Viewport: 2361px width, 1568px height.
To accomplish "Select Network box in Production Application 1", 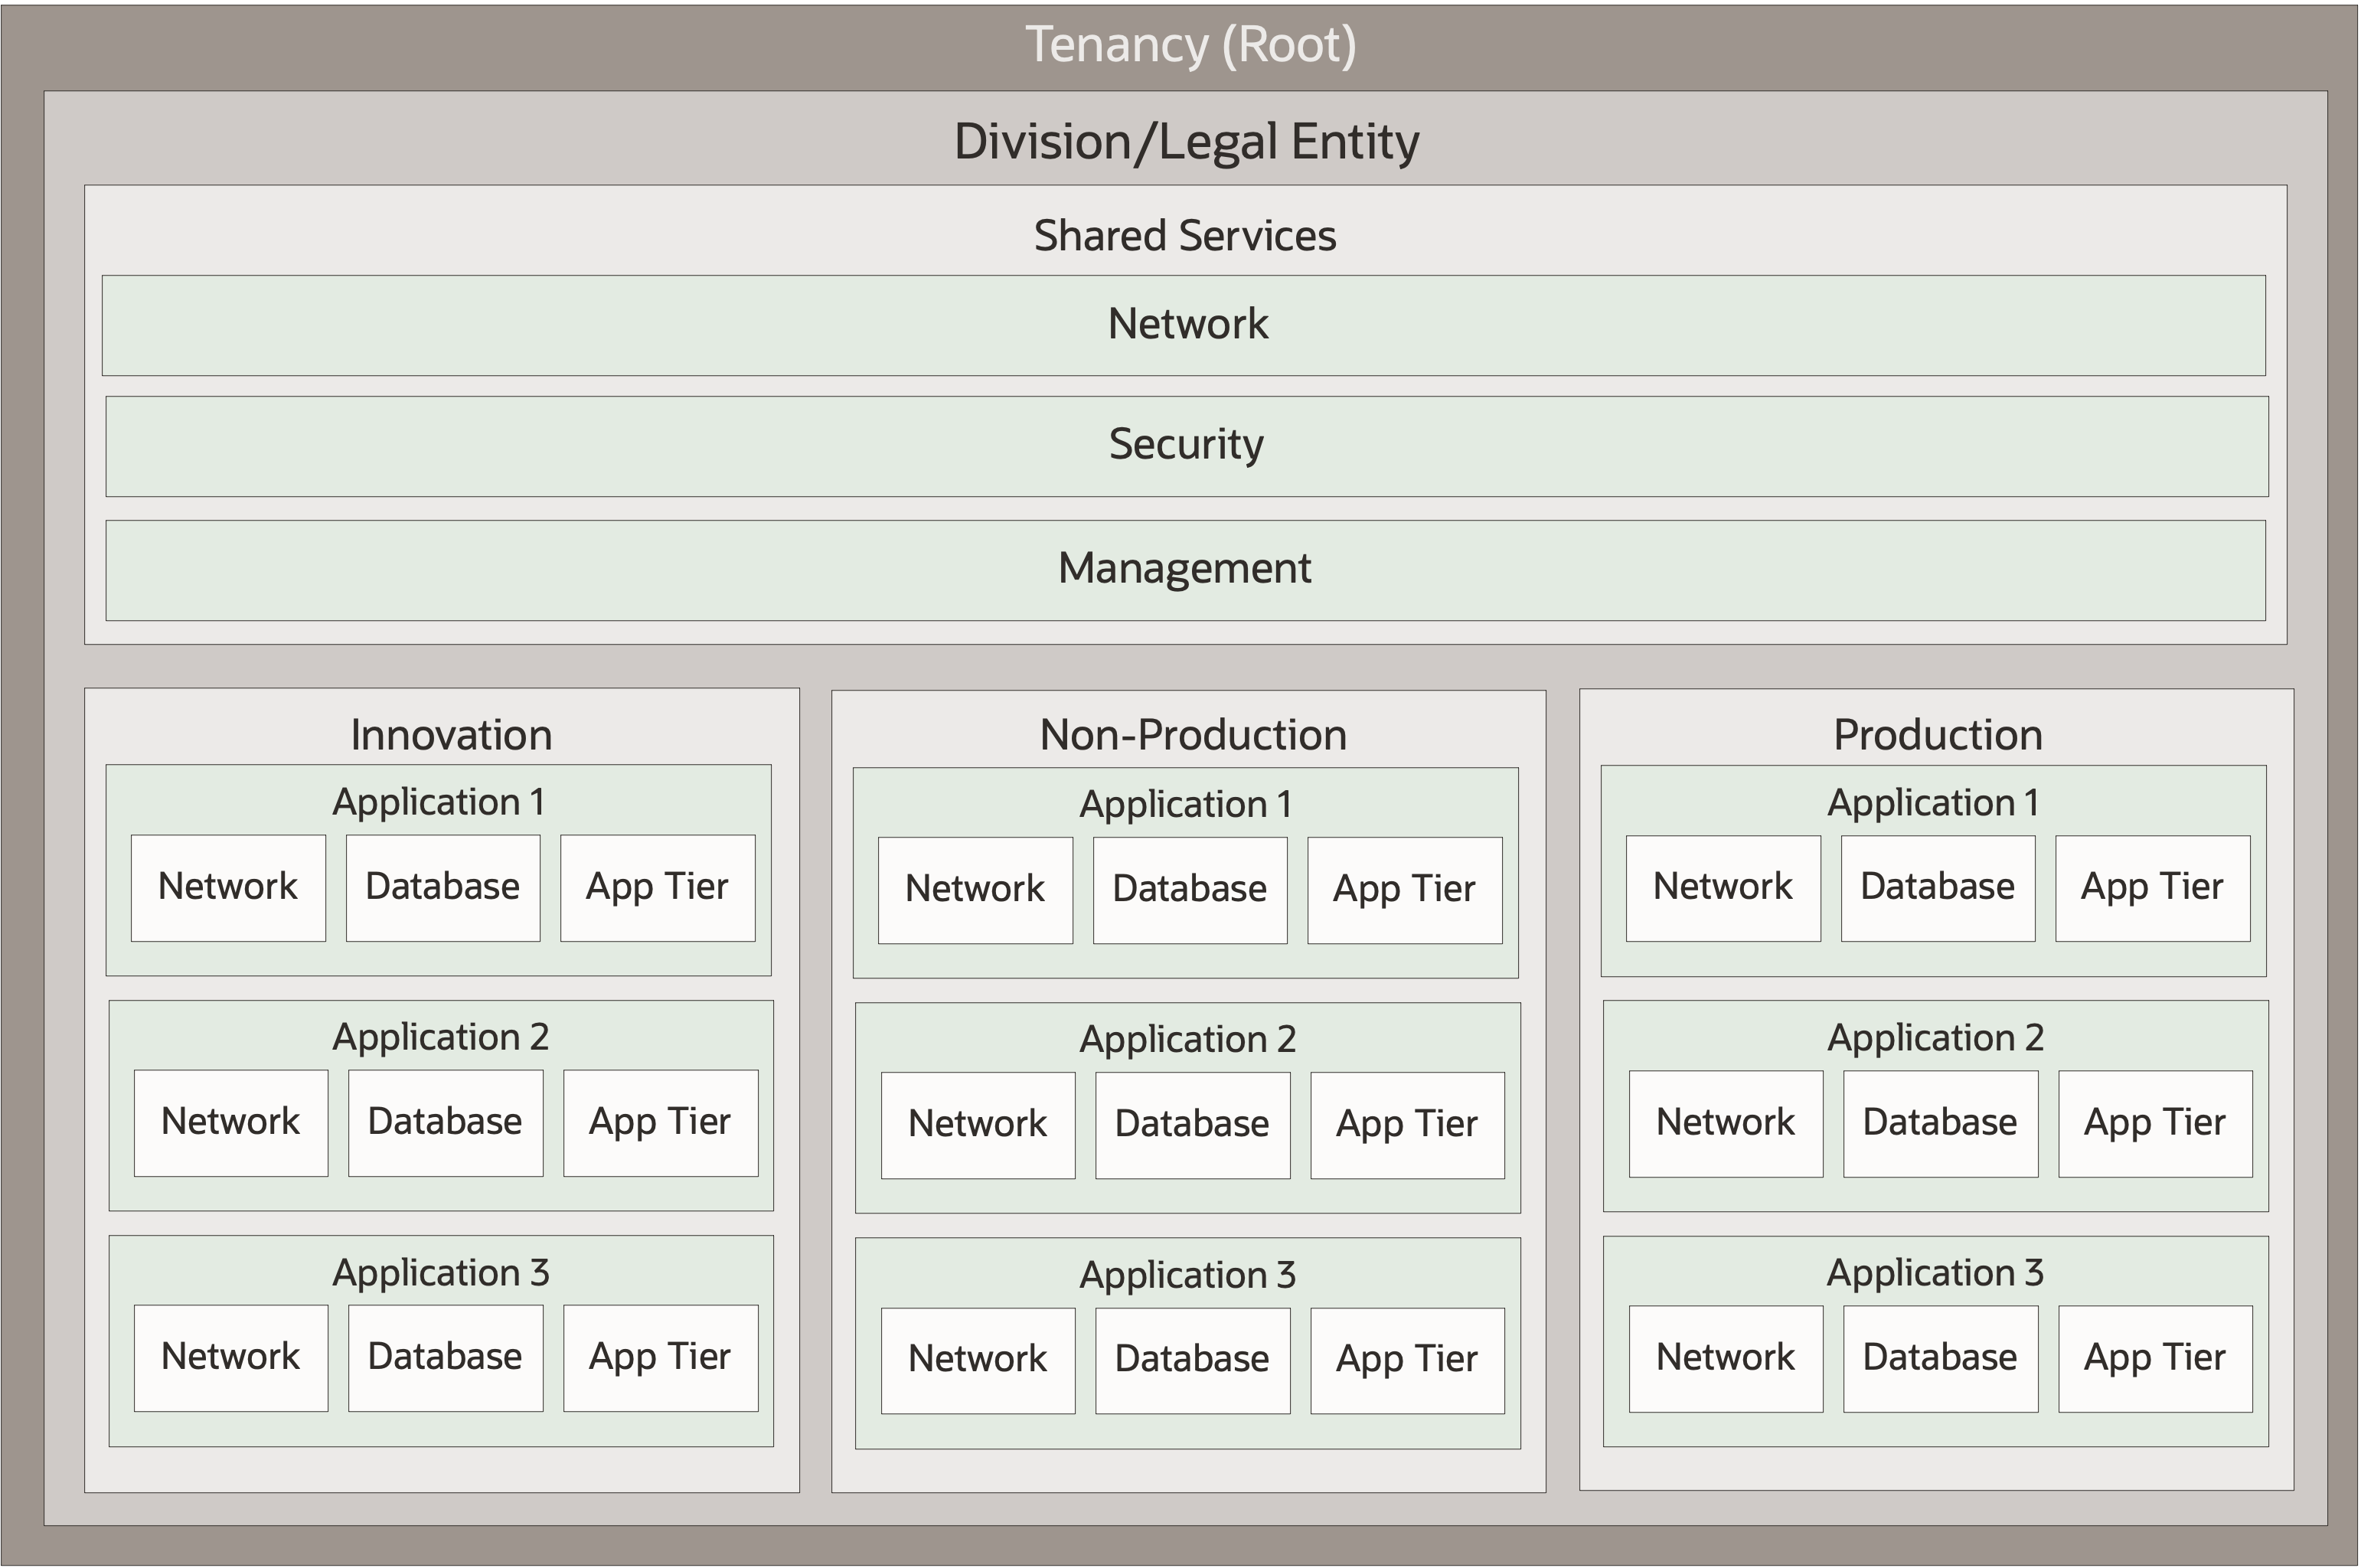I will tap(1723, 888).
